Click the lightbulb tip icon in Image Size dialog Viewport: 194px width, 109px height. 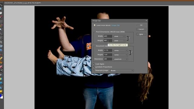click(95, 25)
